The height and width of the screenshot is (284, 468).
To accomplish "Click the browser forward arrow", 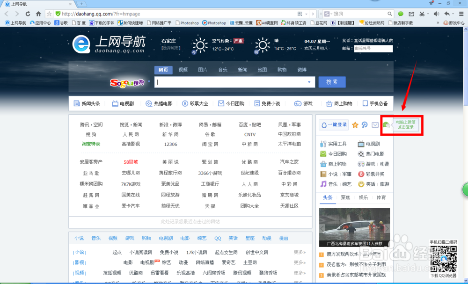I will (x=17, y=14).
